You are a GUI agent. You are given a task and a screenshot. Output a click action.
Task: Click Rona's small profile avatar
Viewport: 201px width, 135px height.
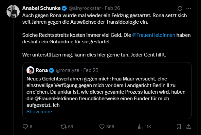(x=30, y=70)
